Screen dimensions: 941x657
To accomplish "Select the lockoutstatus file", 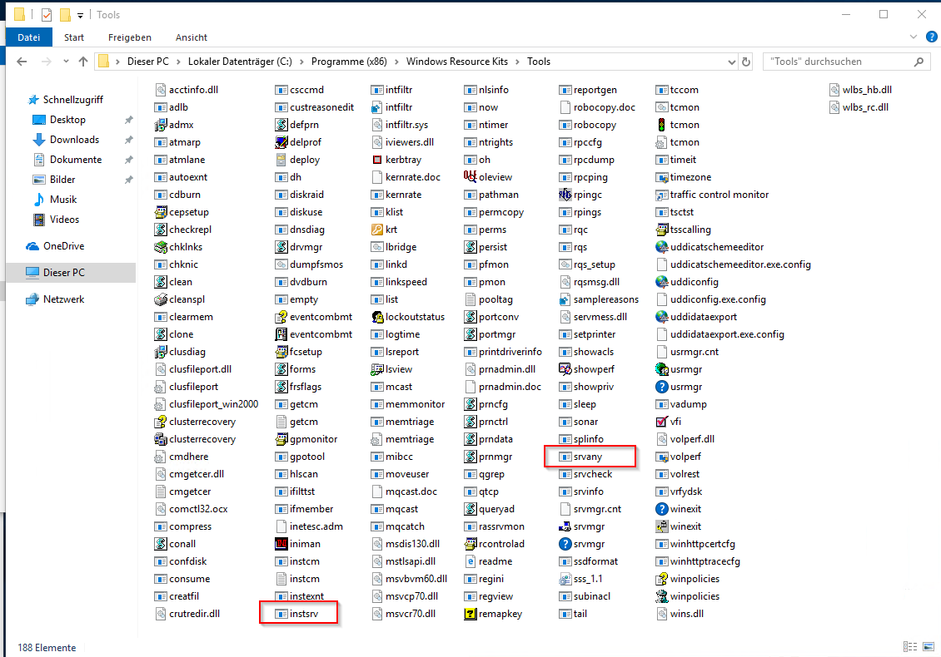I will pos(408,317).
